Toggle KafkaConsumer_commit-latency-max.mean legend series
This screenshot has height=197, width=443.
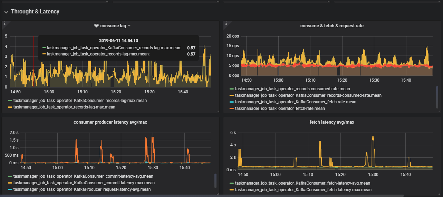[x=84, y=183]
